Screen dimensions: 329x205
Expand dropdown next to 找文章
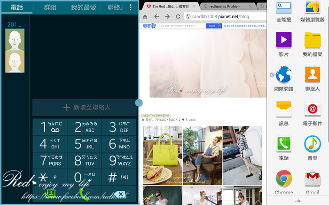(220, 26)
